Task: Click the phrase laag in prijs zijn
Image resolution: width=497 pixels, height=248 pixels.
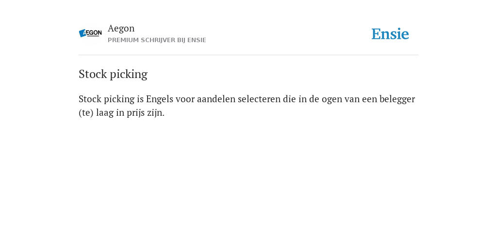Action: [x=130, y=113]
